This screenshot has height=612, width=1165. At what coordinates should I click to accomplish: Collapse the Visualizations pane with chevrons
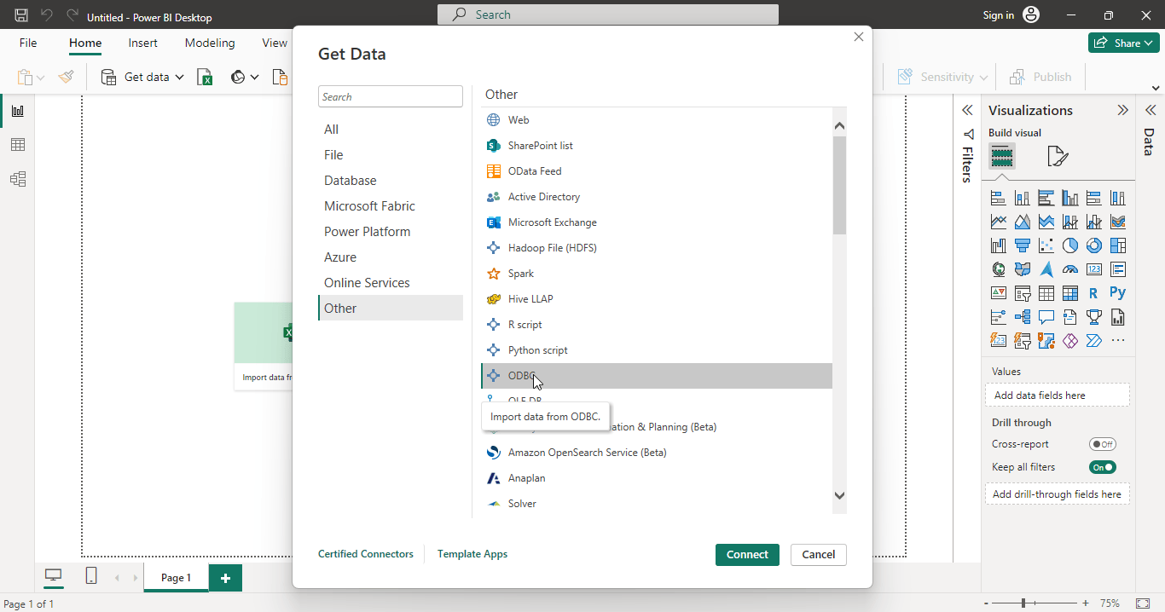pos(1122,110)
